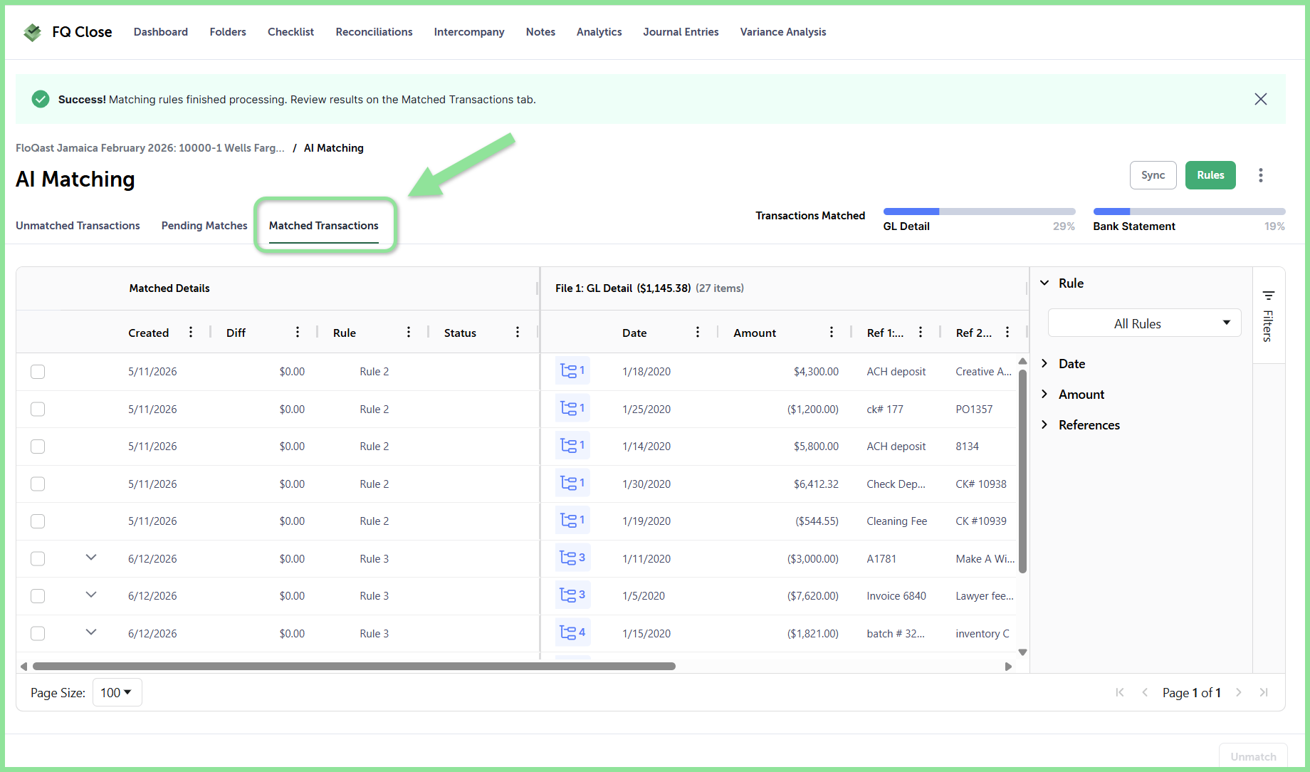Open the Amount column menu
Viewport: 1310px width, 772px height.
coord(831,332)
